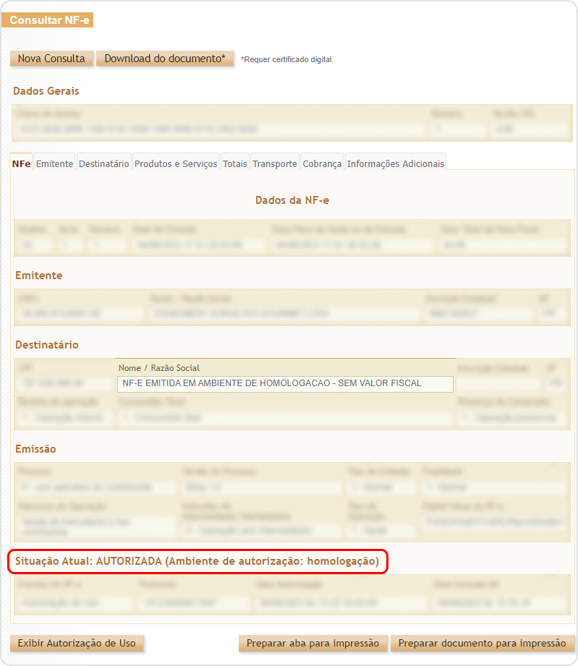Image resolution: width=578 pixels, height=666 pixels.
Task: Click the Requer certificado digital note
Action: point(287,59)
